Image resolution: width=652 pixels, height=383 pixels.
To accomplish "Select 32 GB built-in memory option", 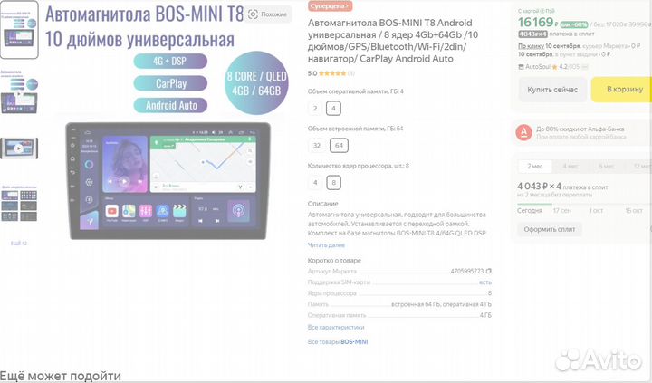I will (317, 146).
